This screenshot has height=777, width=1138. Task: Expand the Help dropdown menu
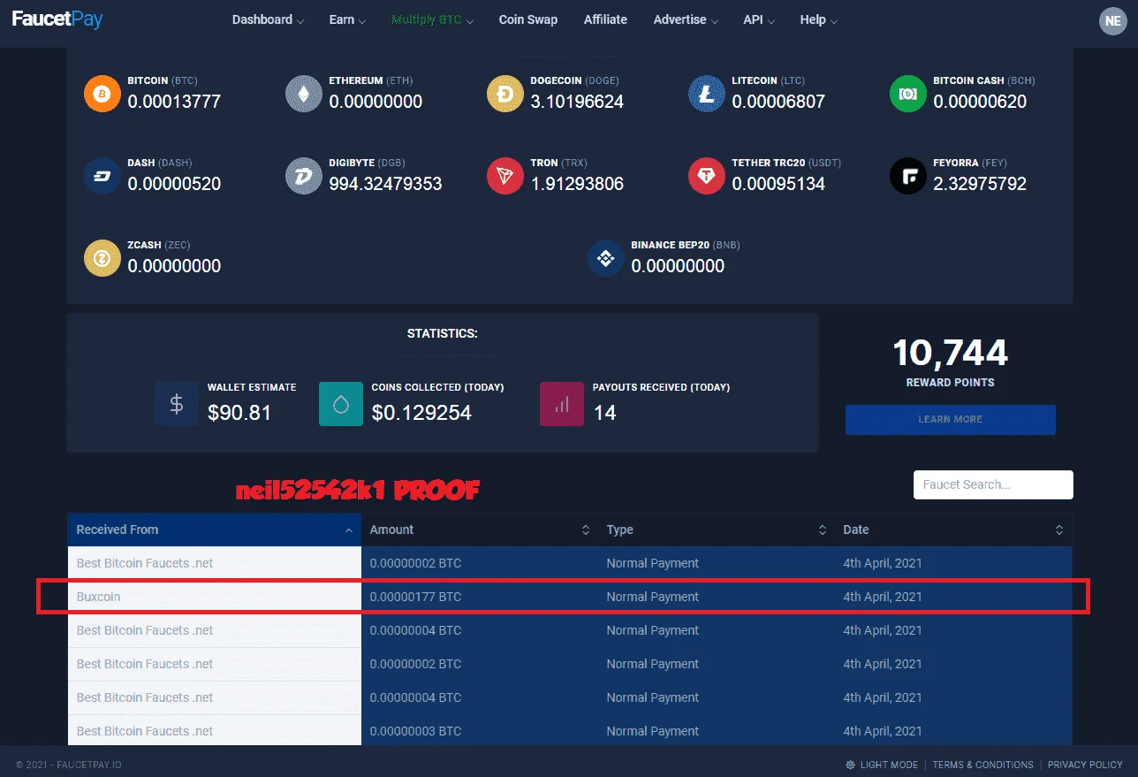[x=819, y=19]
